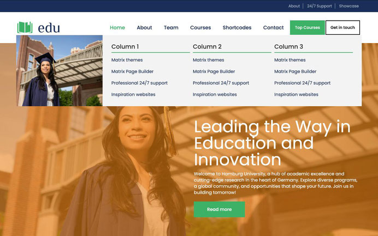The image size is (378, 236).
Task: Open Matrix Page Builder under Column 2
Action: coord(214,71)
